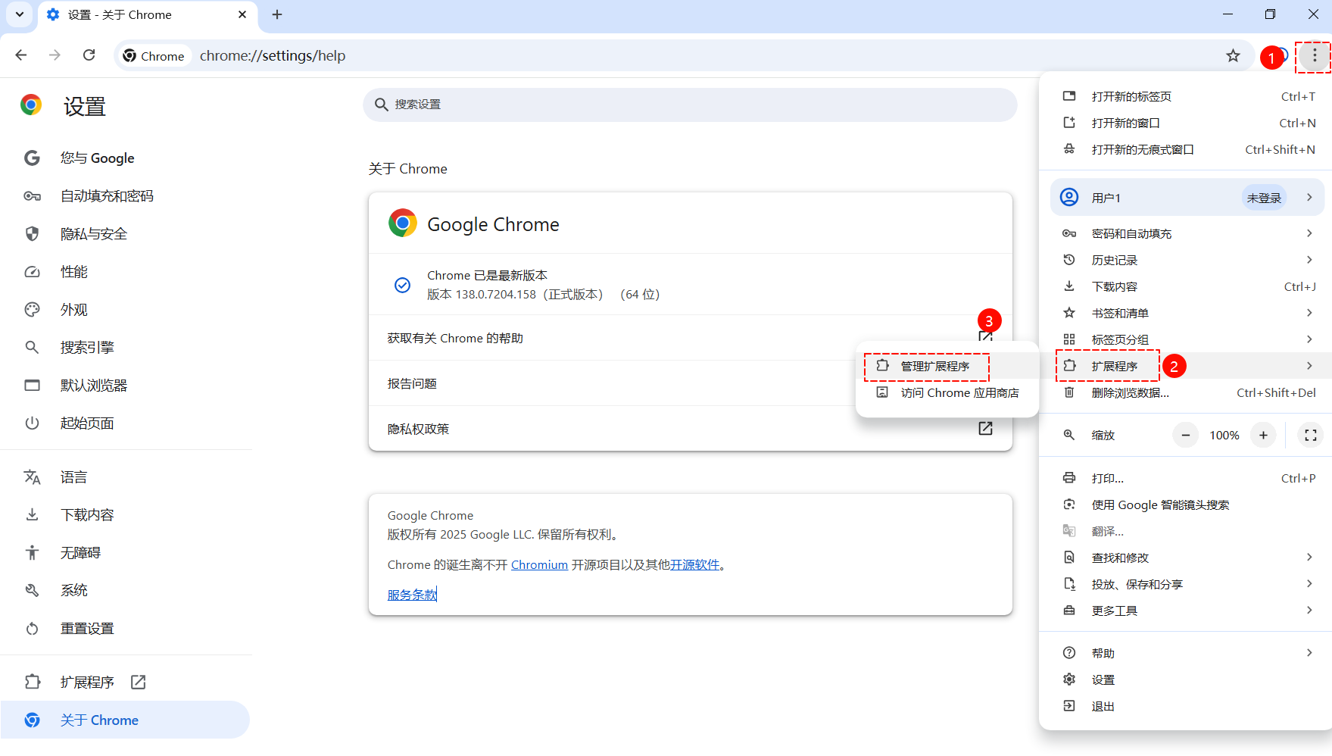Click the 历史记录 clock icon
The width and height of the screenshot is (1332, 756).
1069,260
